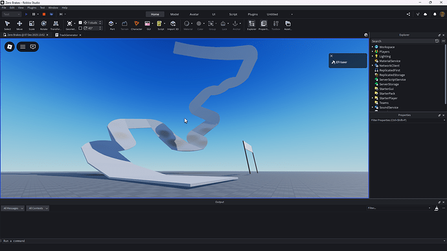Screen dimensions: 447x251
Task: Open the Geometry mode tool
Action: click(x=69, y=25)
